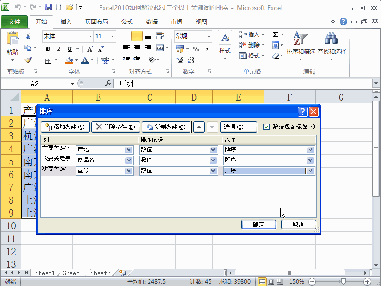This screenshot has width=381, height=286.
Task: Expand secondary key column dropdown 商品名
Action: point(129,160)
